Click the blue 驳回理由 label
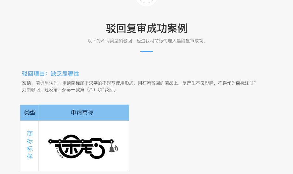Viewport: 293px width, 174px height. 33,74
